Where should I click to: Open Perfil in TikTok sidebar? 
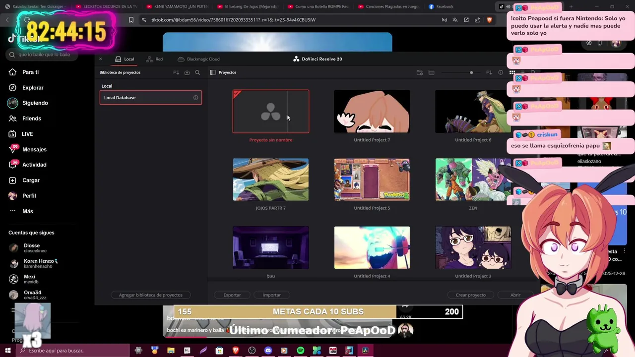pyautogui.click(x=22, y=196)
